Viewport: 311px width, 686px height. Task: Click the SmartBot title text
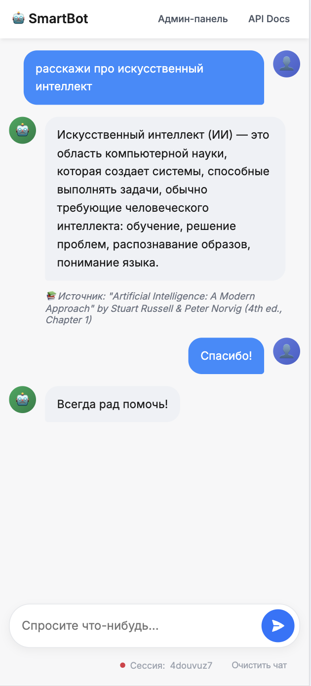coord(58,19)
